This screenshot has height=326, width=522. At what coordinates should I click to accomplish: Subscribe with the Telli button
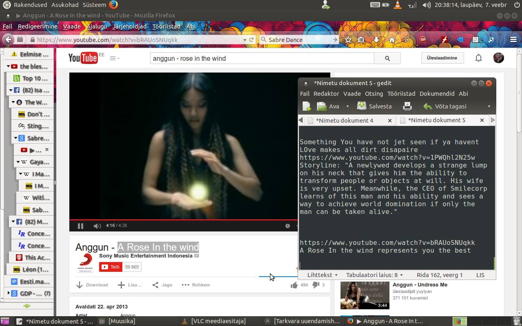[x=111, y=267]
